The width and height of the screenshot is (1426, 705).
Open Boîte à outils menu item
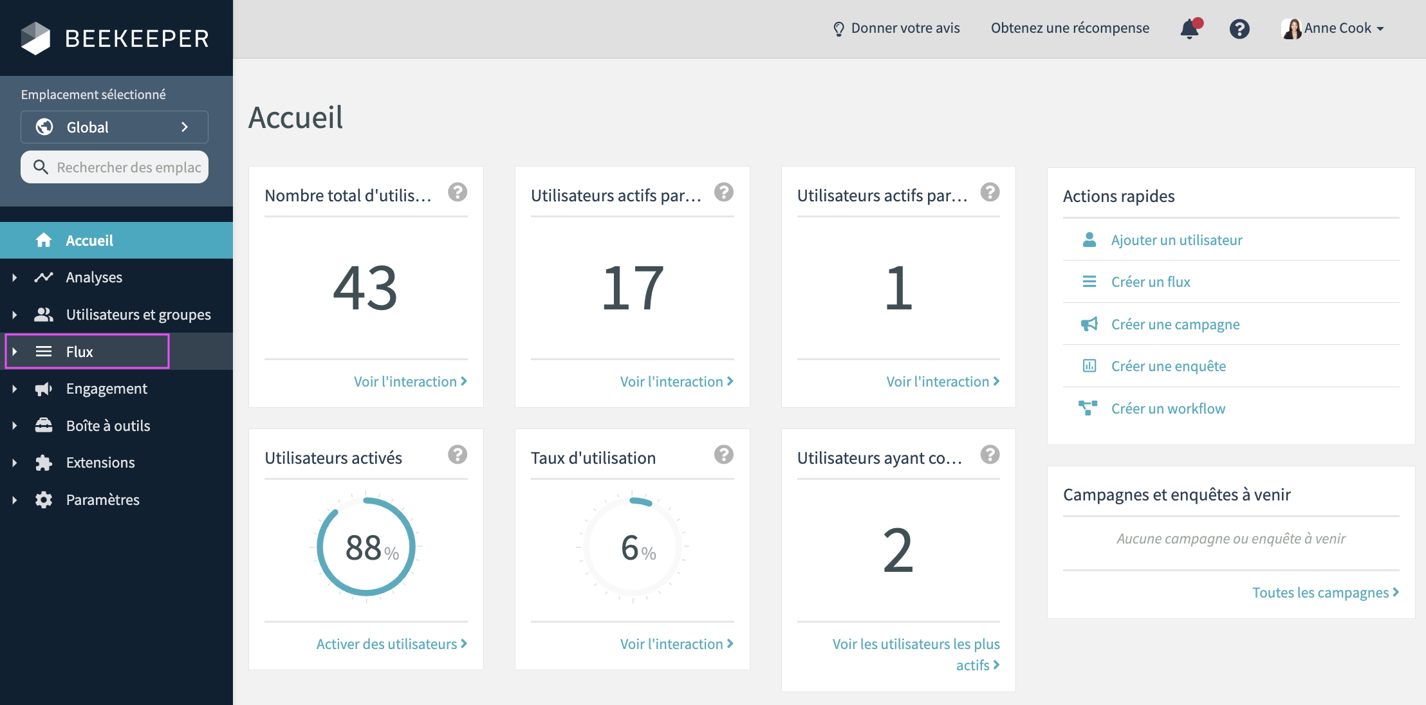(108, 426)
